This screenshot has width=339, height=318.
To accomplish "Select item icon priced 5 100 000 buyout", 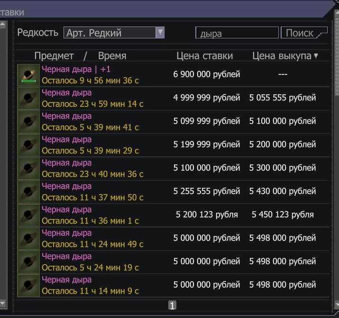I will pyautogui.click(x=28, y=122).
